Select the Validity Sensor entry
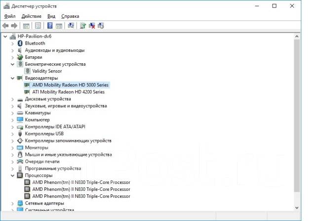Image resolution: width=316 pixels, height=221 pixels. (x=47, y=71)
